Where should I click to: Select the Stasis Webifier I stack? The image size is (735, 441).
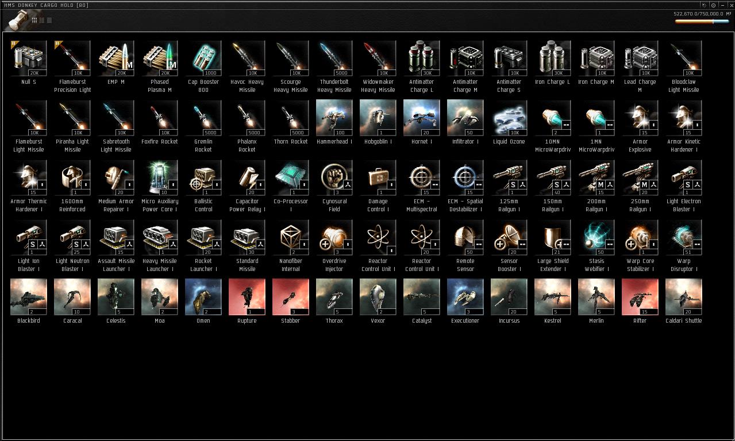point(597,237)
